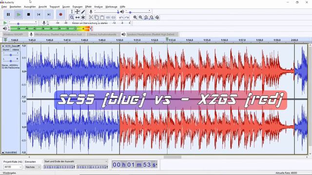
Task: Adjust the track gain slider
Action: 11,55
